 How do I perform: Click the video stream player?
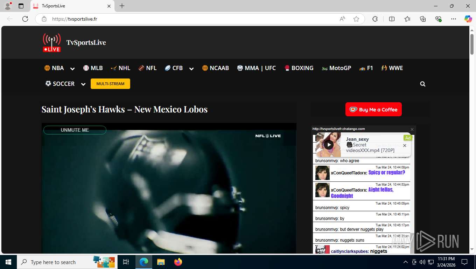coord(169,188)
